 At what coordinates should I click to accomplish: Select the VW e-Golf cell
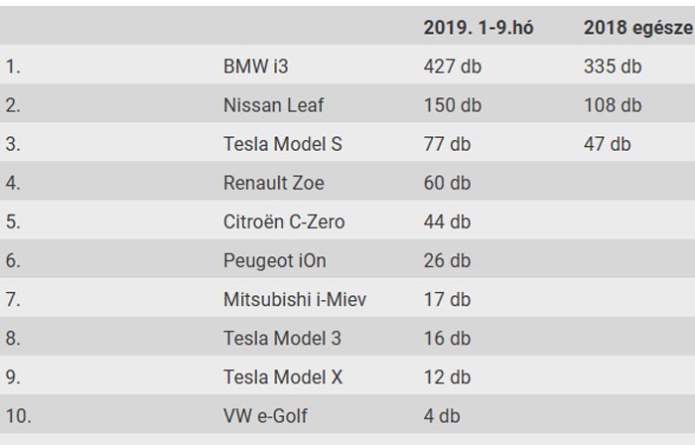click(x=263, y=415)
